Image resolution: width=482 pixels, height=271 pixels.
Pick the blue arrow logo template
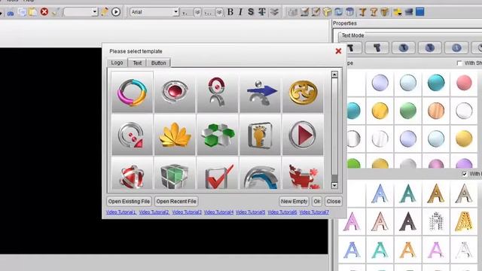pyautogui.click(x=261, y=92)
